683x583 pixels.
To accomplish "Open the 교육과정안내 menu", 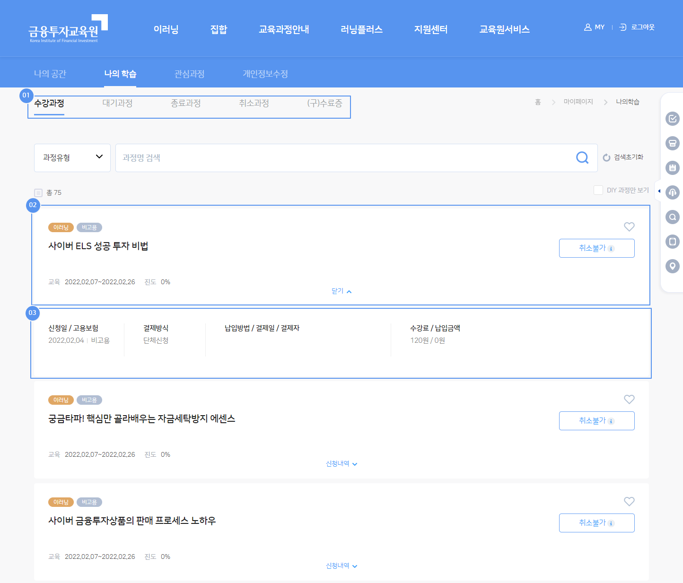I will (x=284, y=29).
